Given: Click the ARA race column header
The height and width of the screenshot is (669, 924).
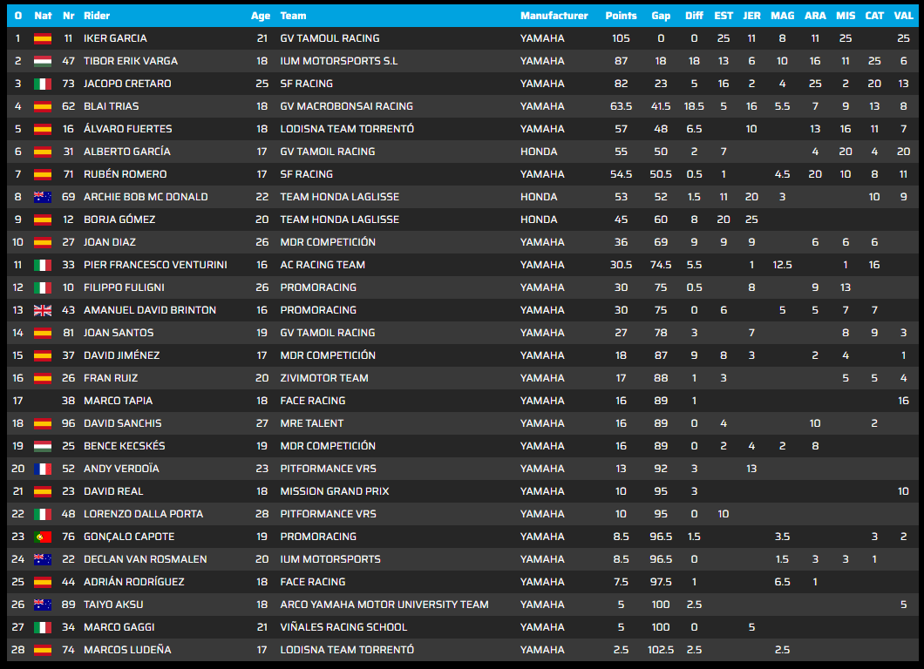Looking at the screenshot, I should (x=815, y=16).
